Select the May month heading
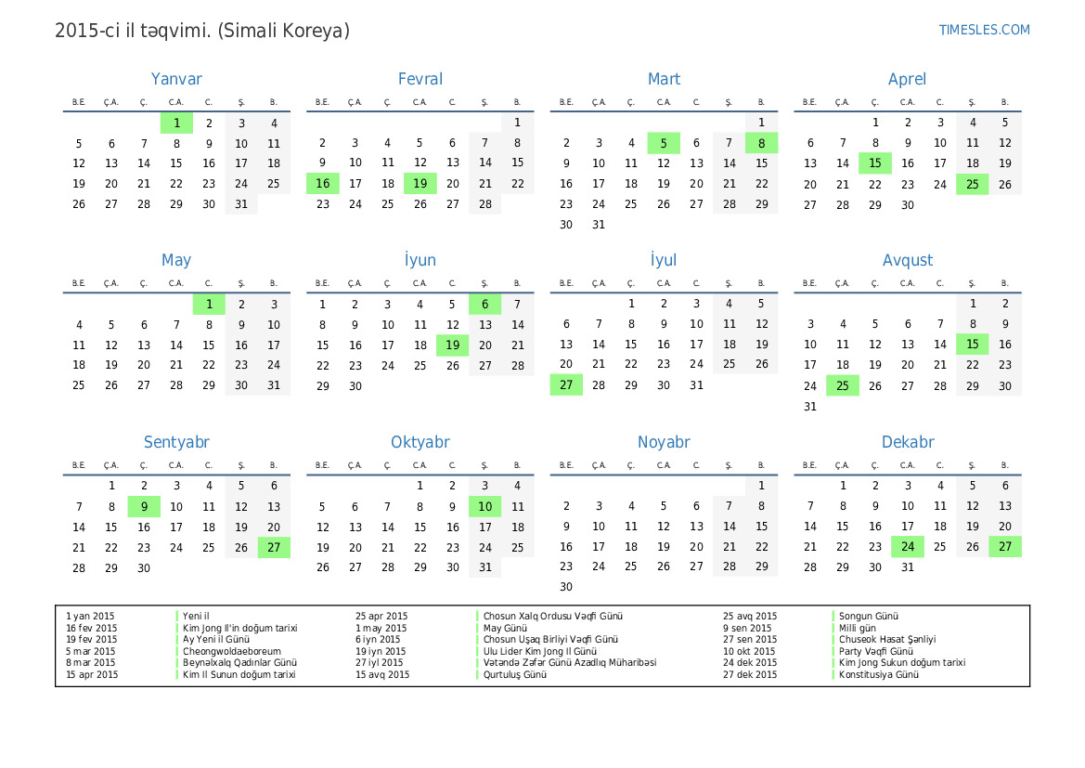1085x768 pixels. [x=176, y=260]
